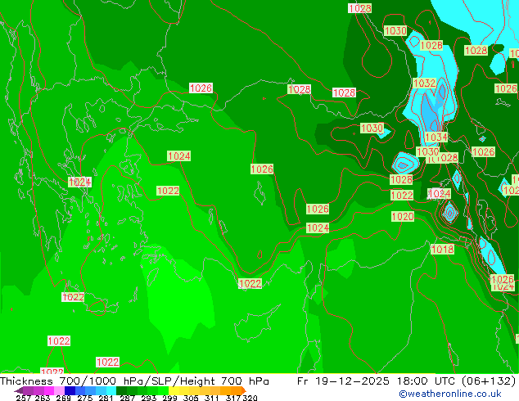Click the light pink legend swatch

click(59, 390)
